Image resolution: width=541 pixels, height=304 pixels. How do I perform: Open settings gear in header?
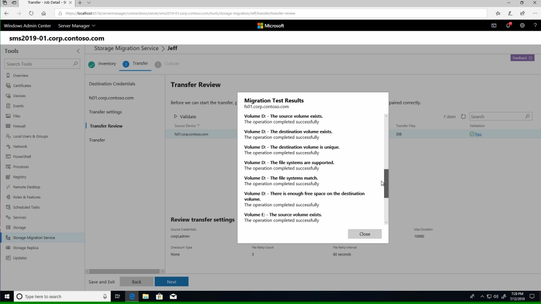(x=522, y=25)
